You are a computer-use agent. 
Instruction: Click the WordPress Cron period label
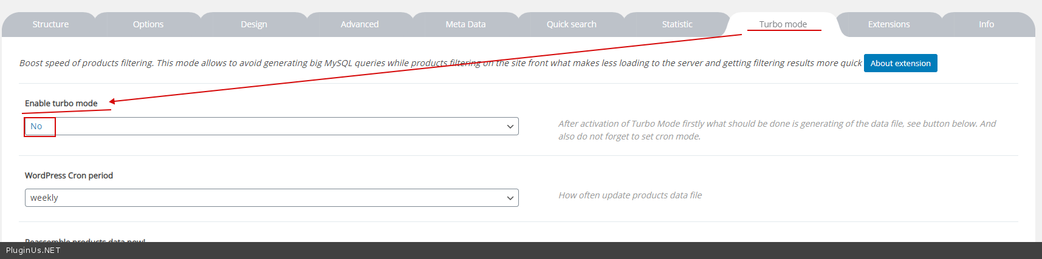point(69,175)
